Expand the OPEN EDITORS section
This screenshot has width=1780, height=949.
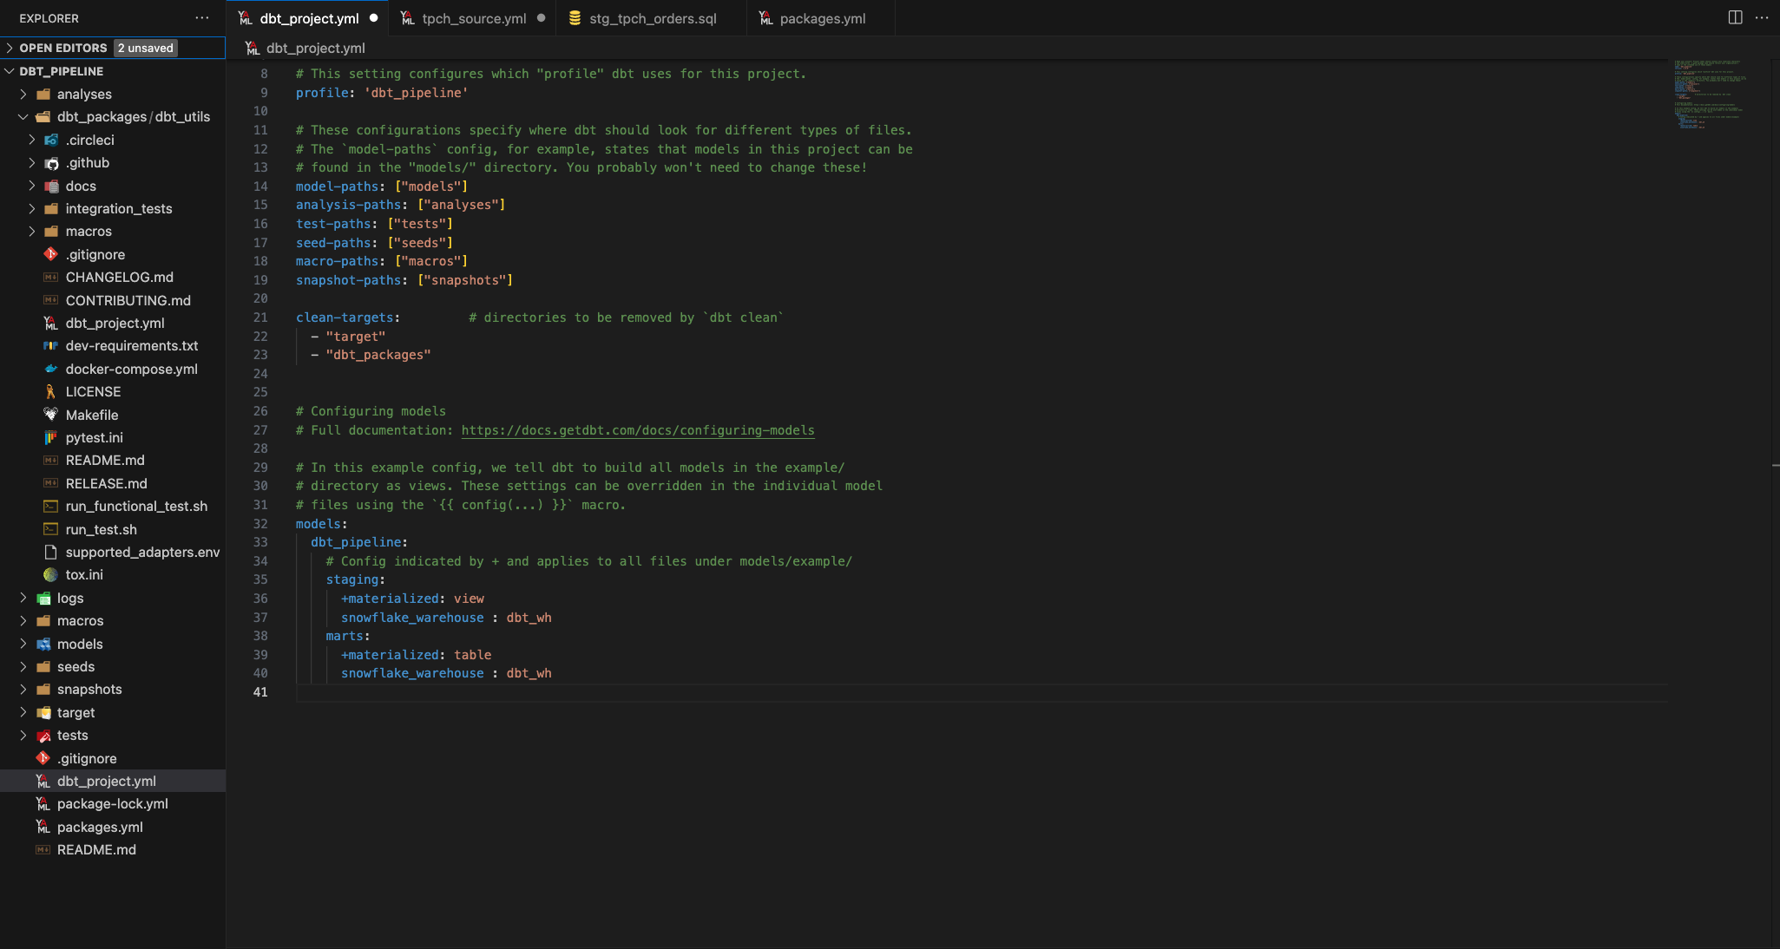[10, 48]
